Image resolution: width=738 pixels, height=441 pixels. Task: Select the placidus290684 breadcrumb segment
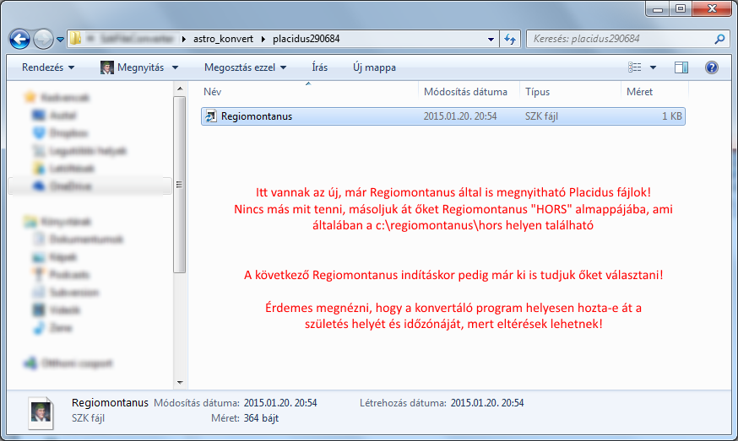pyautogui.click(x=306, y=39)
